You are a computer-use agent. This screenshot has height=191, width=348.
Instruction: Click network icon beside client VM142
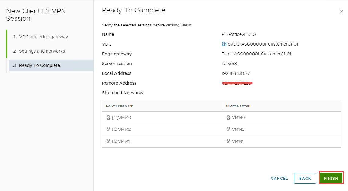(228, 129)
